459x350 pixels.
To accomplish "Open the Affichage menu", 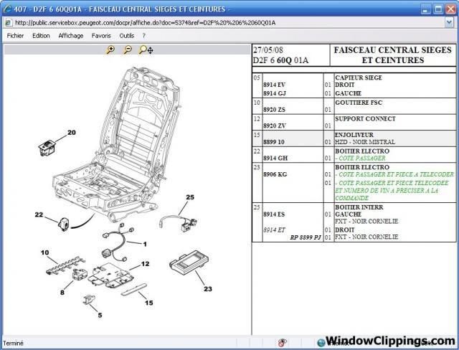I will click(x=70, y=35).
